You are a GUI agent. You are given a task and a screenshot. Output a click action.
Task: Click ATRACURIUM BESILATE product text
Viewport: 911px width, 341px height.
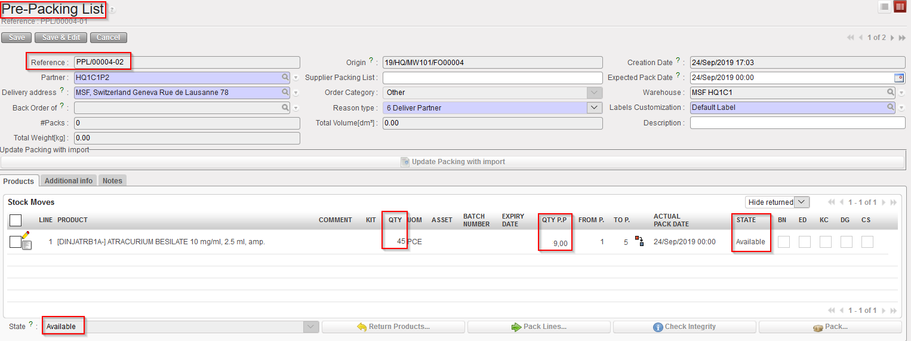161,242
